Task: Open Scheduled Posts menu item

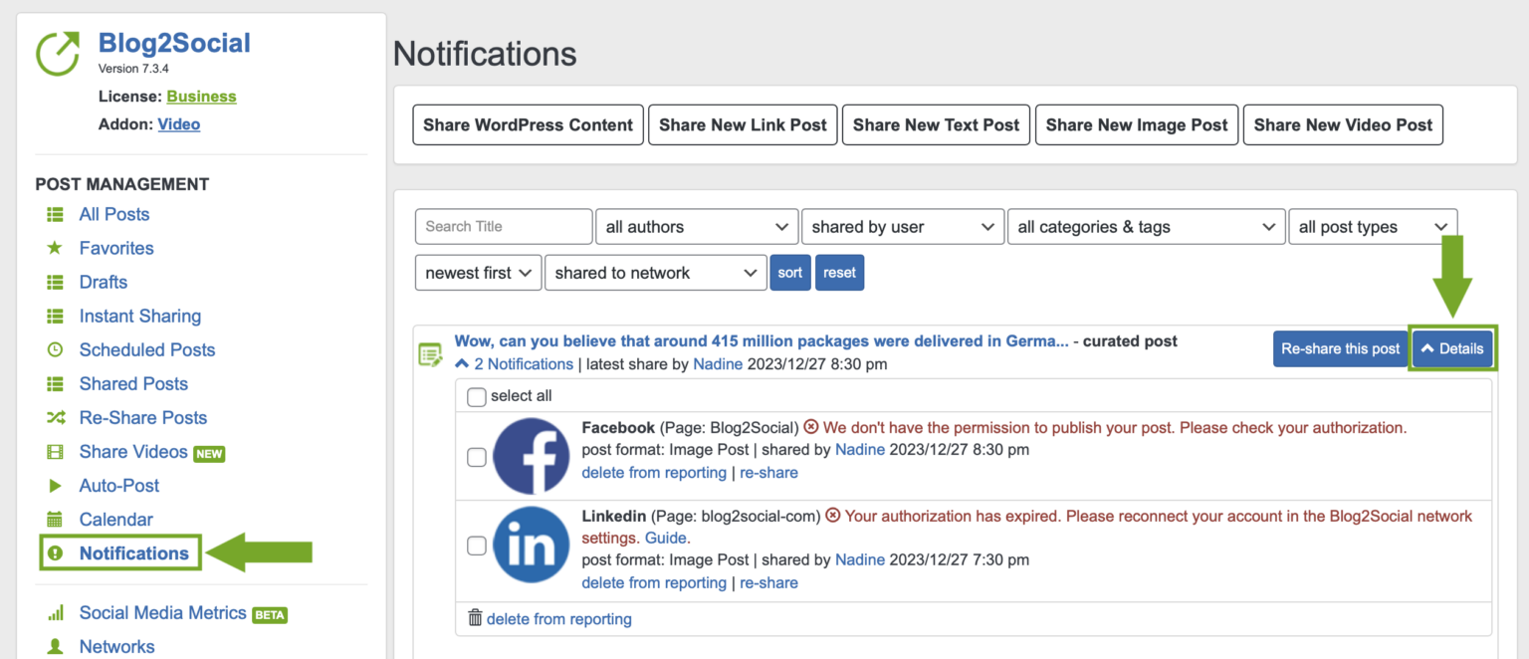Action: (x=147, y=350)
